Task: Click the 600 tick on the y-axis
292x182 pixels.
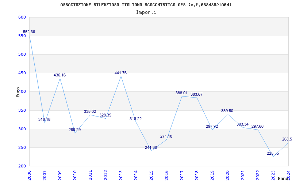Action: tap(22, 17)
